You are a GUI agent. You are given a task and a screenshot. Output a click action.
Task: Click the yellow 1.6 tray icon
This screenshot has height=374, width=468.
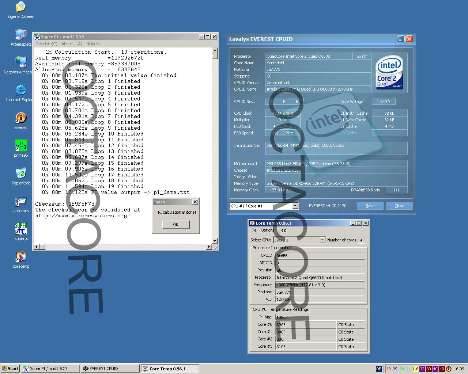415,369
